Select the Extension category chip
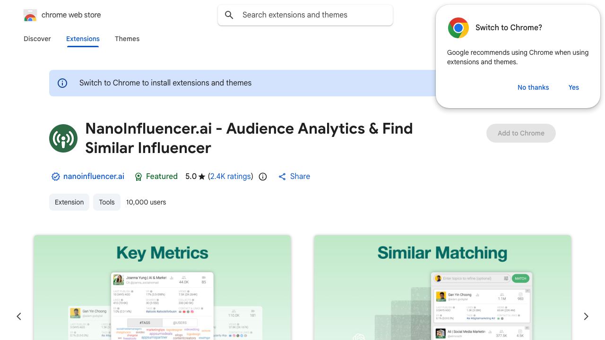Viewport: 605px width, 340px height. tap(69, 202)
